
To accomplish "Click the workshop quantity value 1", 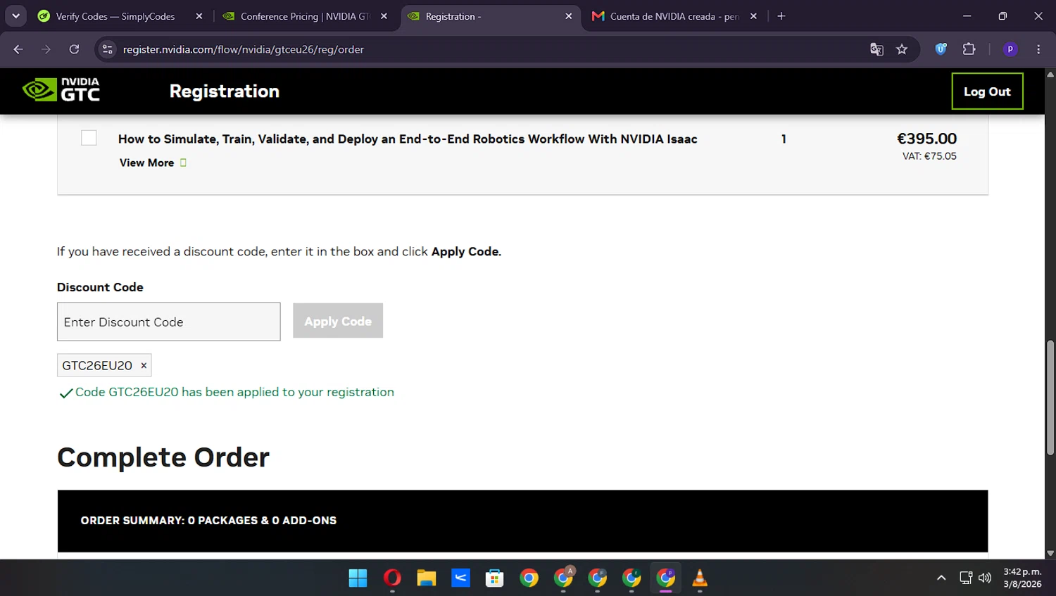I will tap(784, 139).
